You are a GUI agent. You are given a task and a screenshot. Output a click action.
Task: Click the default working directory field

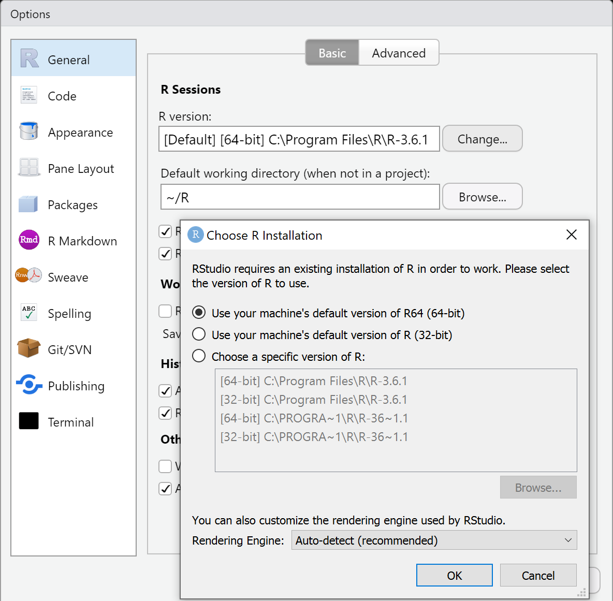[300, 197]
